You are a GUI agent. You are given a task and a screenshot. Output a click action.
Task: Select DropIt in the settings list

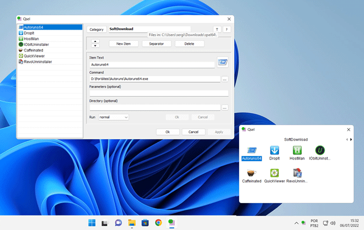pyautogui.click(x=50, y=33)
